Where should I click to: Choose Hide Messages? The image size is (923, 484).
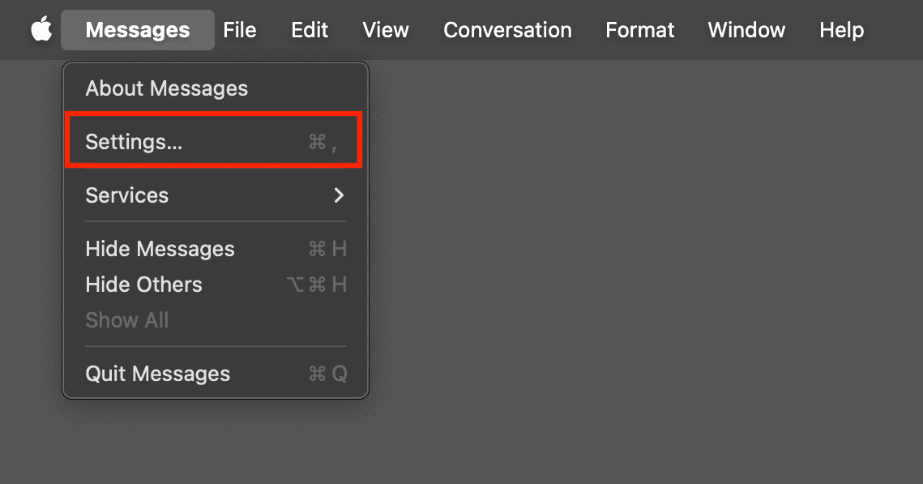click(x=160, y=249)
